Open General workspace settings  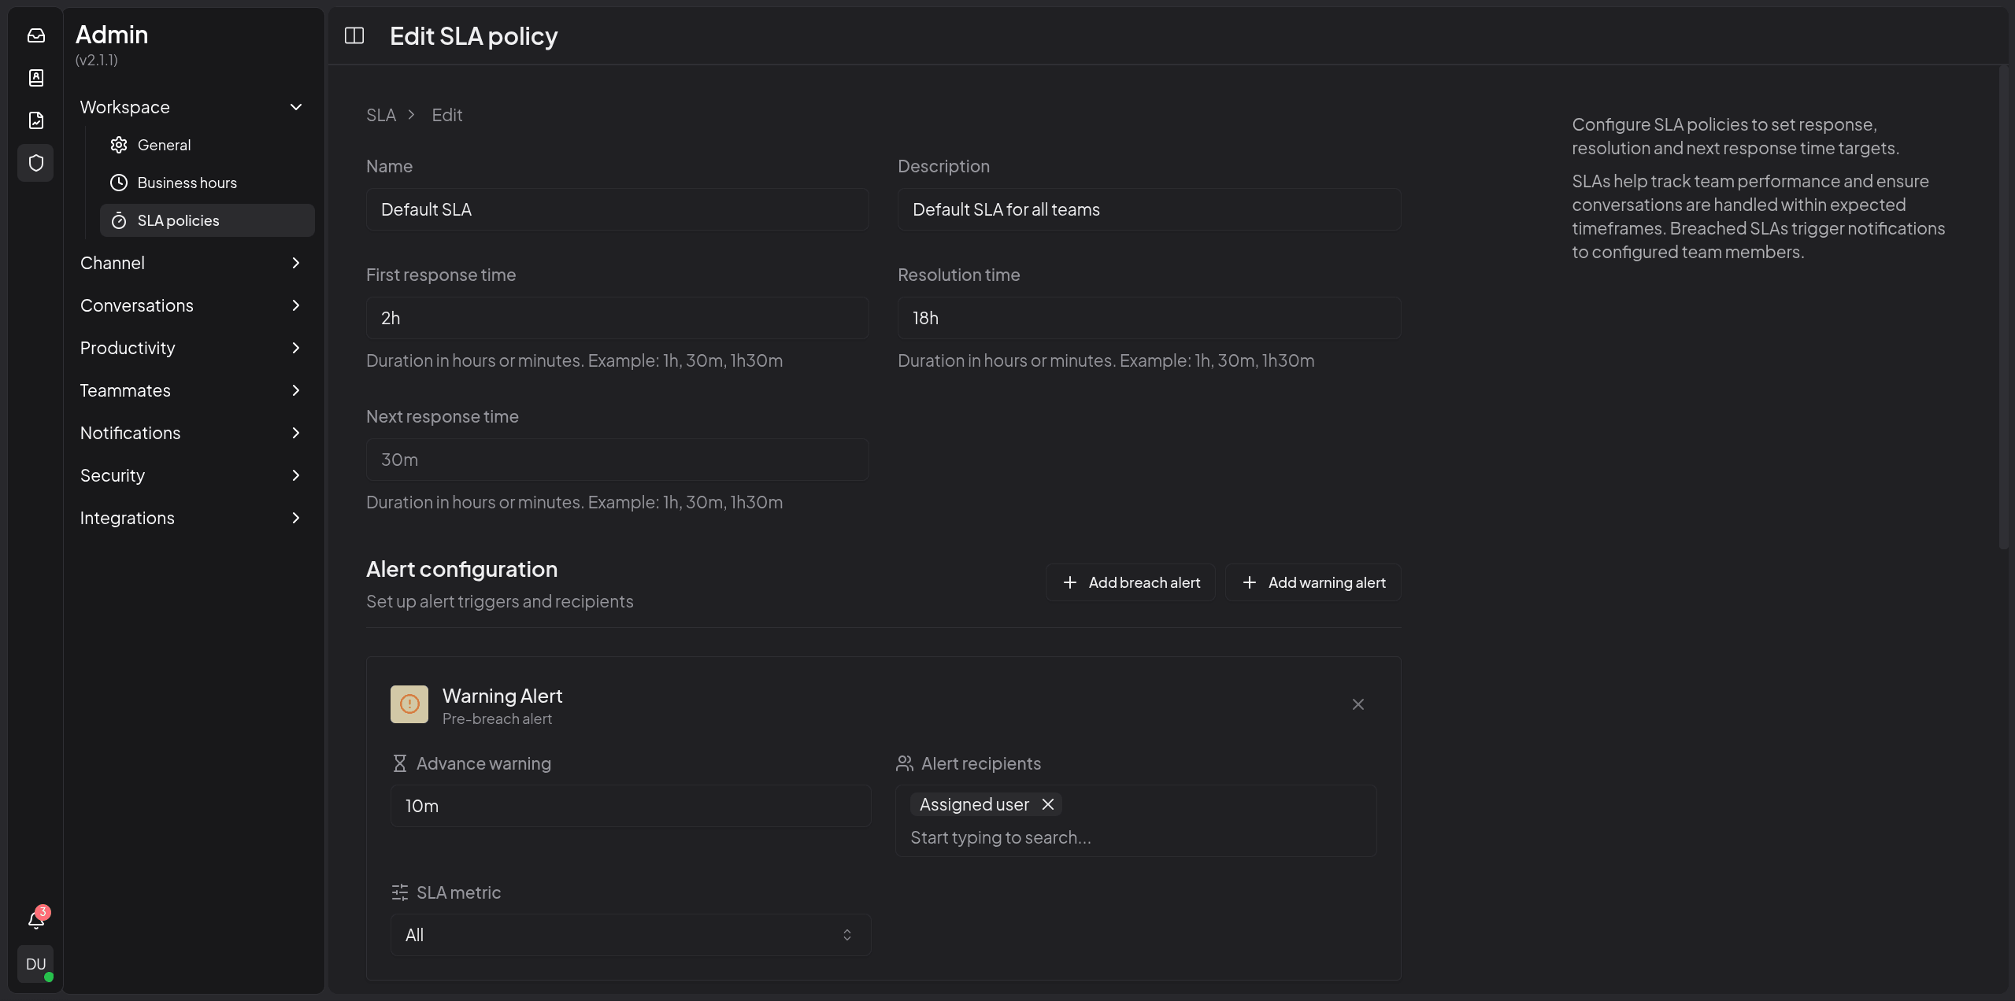[x=164, y=145]
